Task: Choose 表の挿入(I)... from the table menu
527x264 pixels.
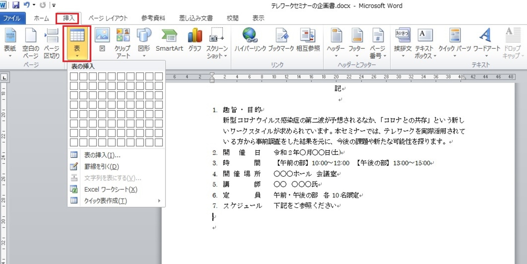Action: coord(102,155)
